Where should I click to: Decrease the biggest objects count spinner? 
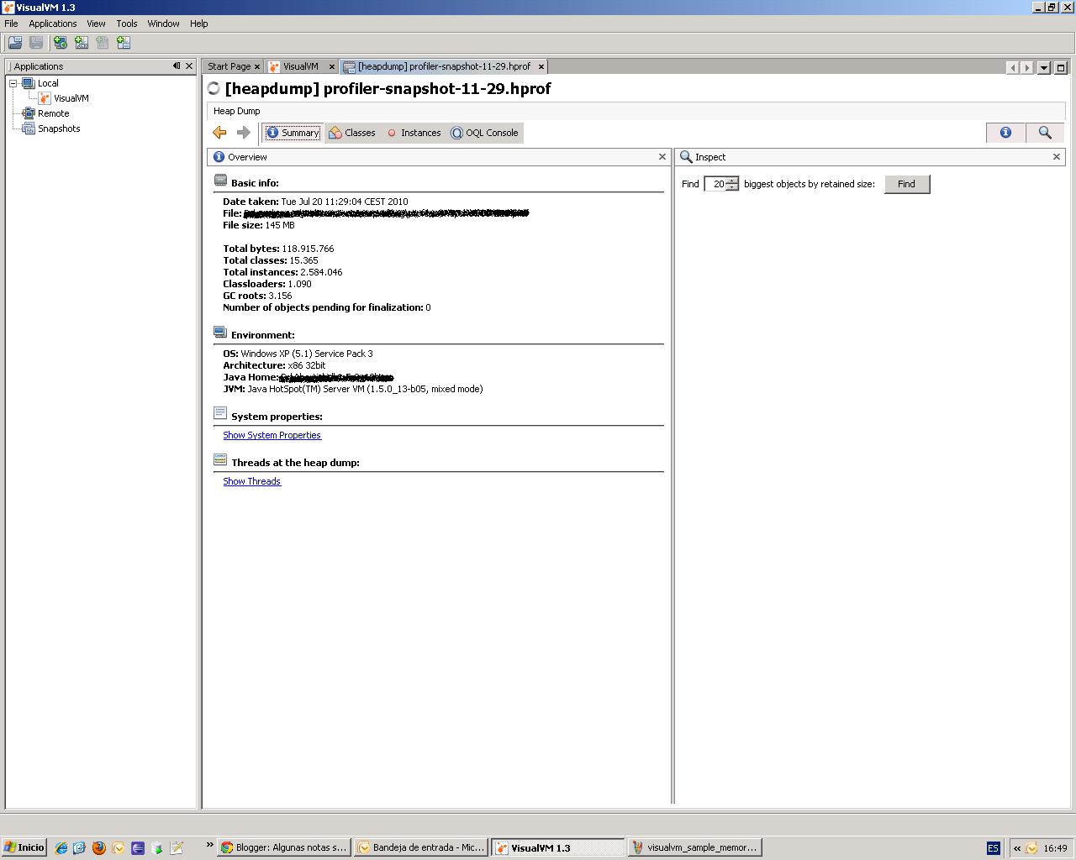click(x=732, y=187)
